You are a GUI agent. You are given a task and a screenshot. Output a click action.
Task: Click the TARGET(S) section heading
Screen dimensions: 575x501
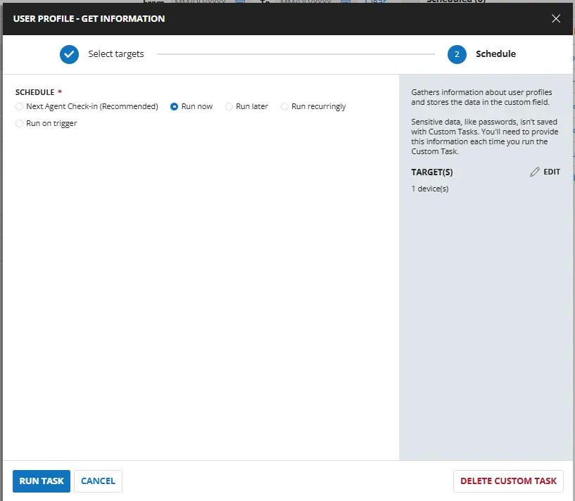(431, 172)
